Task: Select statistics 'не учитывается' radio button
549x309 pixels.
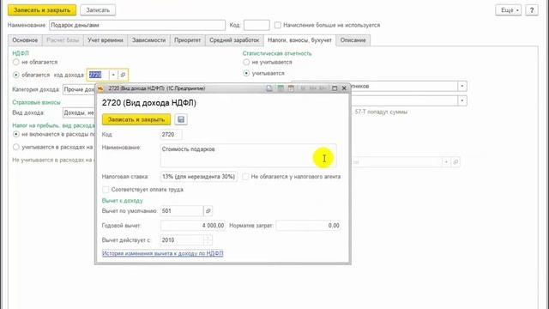Action: point(246,62)
